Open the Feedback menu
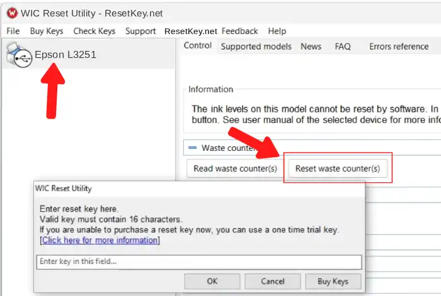Screen dimensions: 441x296 239,31
